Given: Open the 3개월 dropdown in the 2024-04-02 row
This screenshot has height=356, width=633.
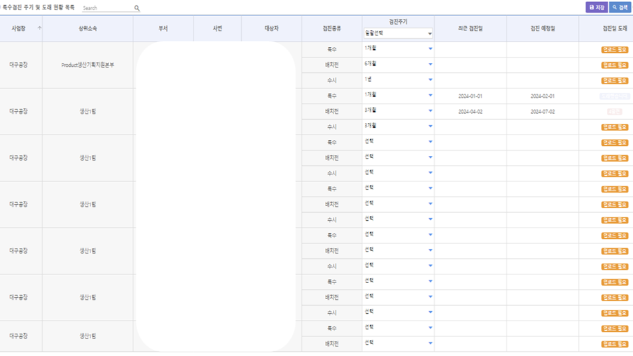Looking at the screenshot, I should pos(398,111).
